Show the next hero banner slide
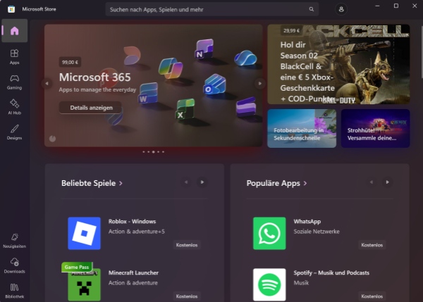Image resolution: width=423 pixels, height=302 pixels. pos(260,84)
